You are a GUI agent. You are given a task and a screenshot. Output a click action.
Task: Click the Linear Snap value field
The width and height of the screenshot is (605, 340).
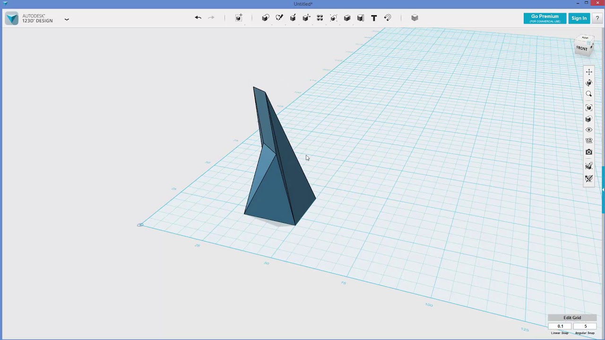560,326
